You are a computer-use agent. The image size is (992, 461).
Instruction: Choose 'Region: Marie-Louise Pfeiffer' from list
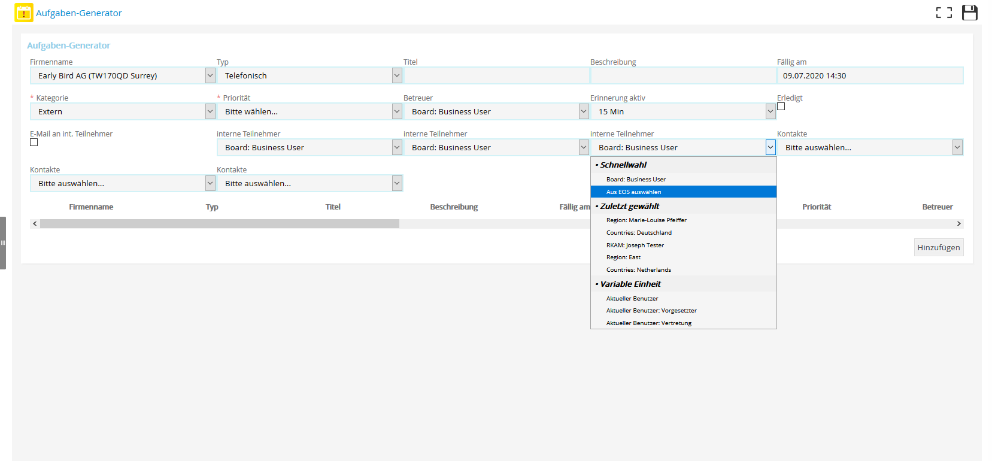[646, 220]
